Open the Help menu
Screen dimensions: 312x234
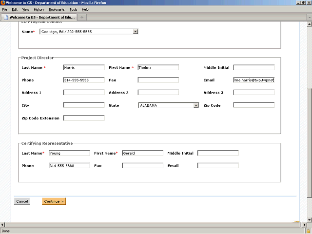point(85,10)
